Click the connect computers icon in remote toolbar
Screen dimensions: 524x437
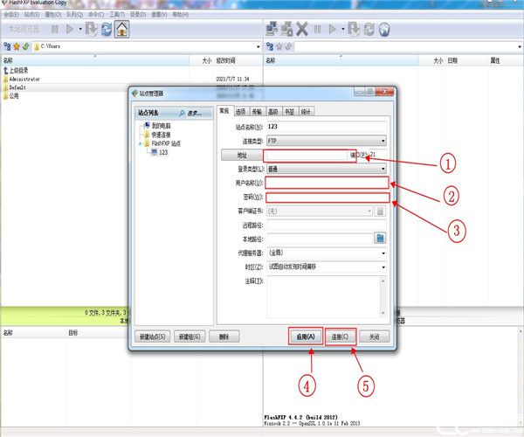click(272, 29)
